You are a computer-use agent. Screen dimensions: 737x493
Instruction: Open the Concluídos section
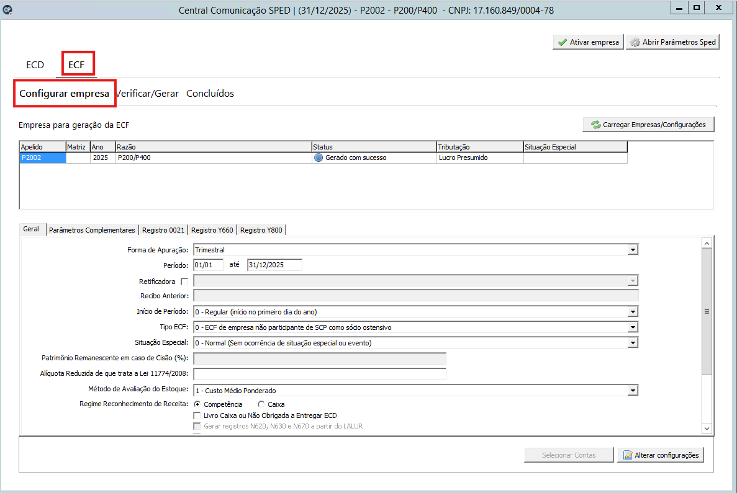point(210,94)
